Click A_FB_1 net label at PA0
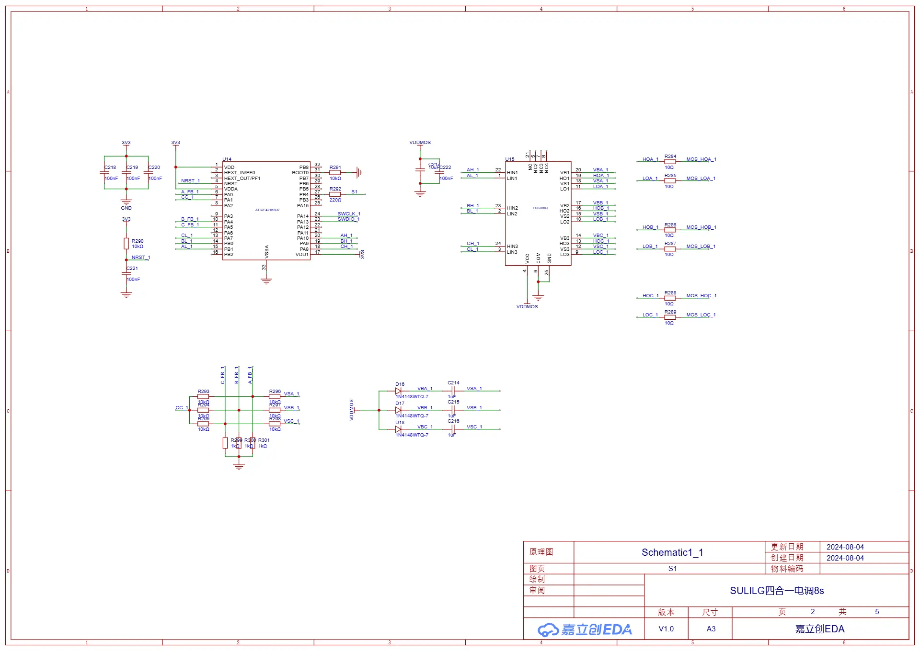Image resolution: width=920 pixels, height=651 pixels. click(x=190, y=192)
